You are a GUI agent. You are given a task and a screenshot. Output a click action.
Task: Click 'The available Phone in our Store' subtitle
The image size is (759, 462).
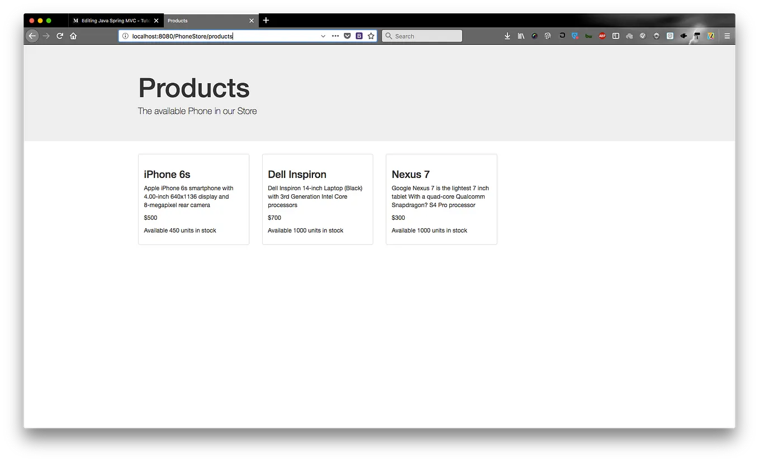coord(197,111)
